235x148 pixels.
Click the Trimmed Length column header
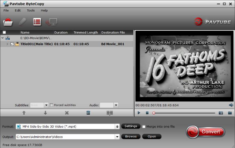[x=86, y=32]
